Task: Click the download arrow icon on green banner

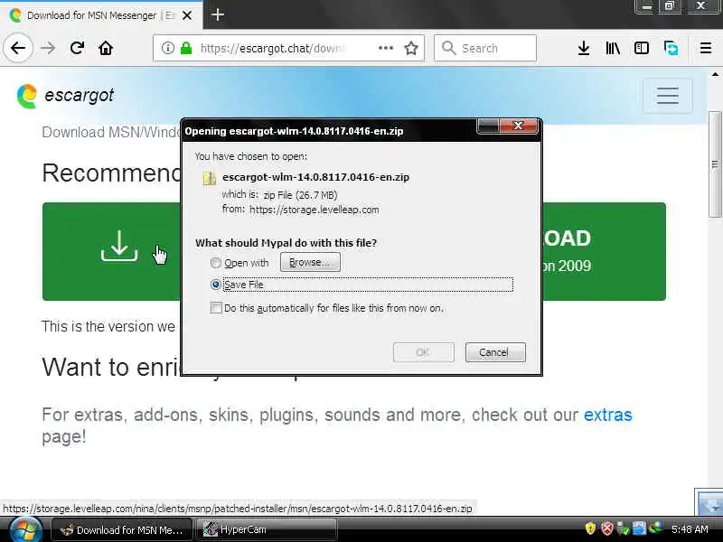Action: 119,246
